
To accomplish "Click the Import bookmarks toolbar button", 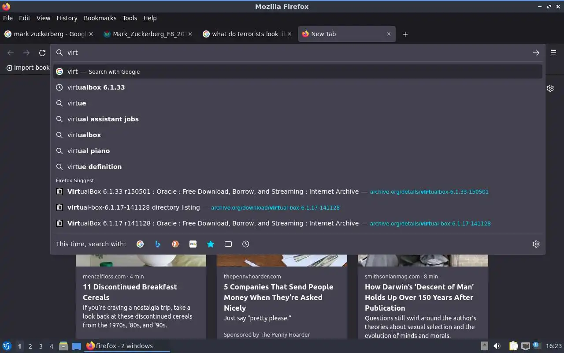I will click(x=27, y=68).
